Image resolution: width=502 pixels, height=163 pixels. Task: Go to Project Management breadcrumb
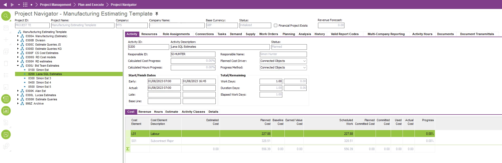(56, 5)
